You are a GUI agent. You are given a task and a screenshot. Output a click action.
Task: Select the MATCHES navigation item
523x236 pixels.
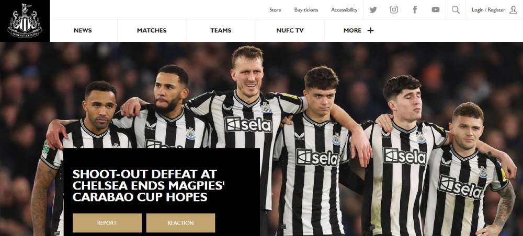[152, 30]
